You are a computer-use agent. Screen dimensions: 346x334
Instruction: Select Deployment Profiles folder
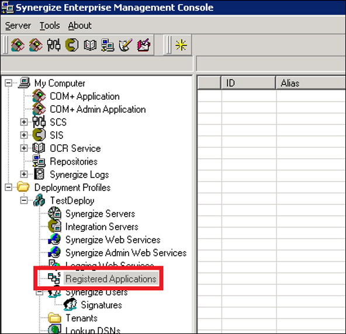pos(72,187)
